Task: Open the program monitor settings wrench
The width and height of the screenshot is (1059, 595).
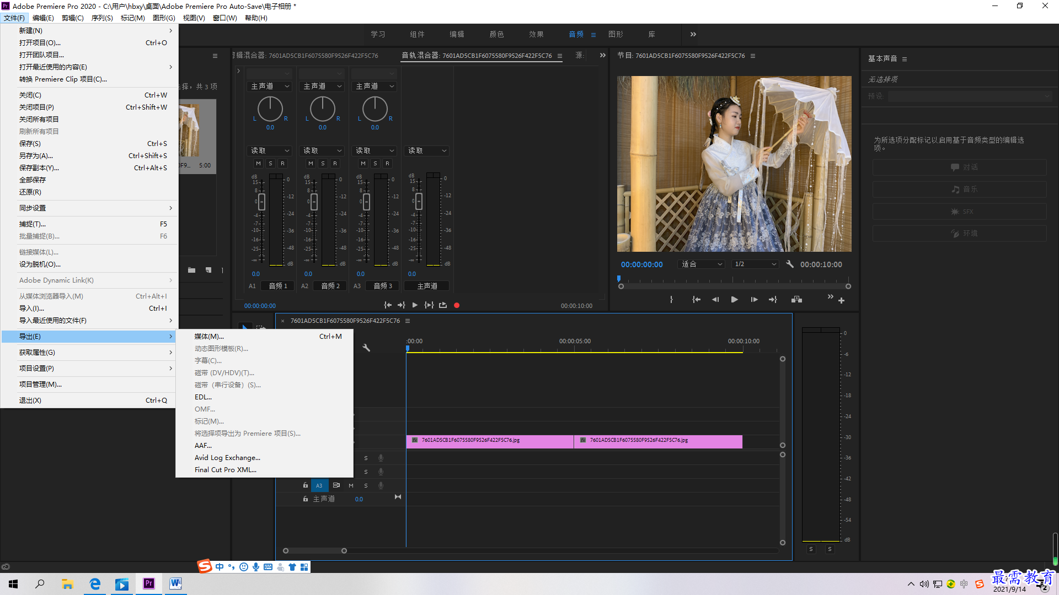Action: click(x=790, y=264)
